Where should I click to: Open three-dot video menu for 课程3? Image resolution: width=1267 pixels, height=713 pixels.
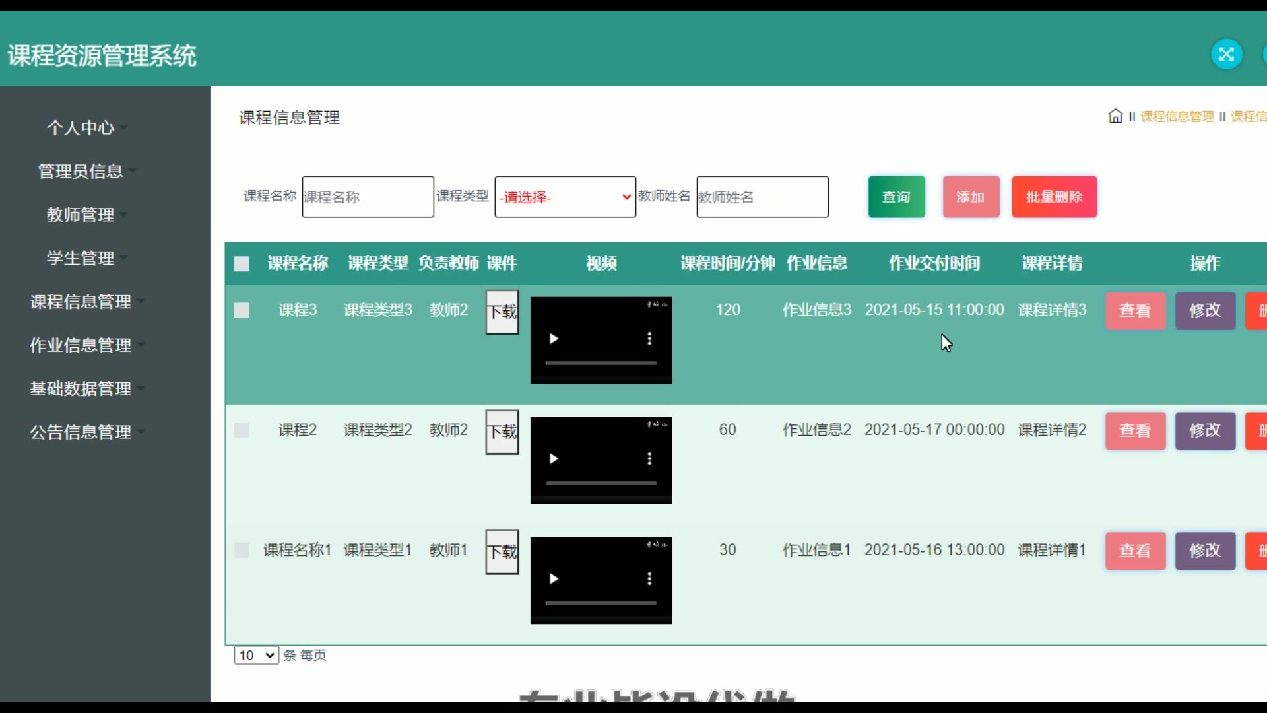tap(649, 339)
